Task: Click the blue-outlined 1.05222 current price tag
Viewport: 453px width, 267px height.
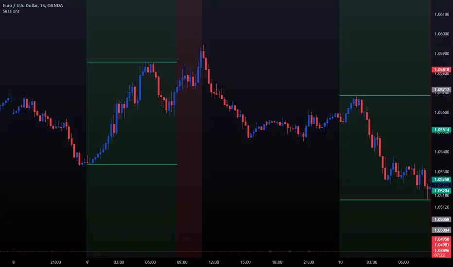Action: 441,185
